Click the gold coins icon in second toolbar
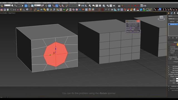 pos(44,10)
